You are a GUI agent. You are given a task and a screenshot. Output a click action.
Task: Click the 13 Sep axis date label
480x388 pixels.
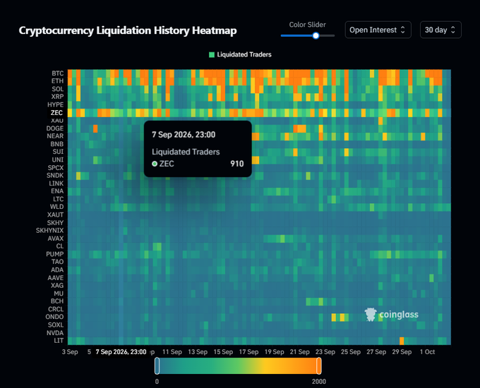[x=198, y=352]
